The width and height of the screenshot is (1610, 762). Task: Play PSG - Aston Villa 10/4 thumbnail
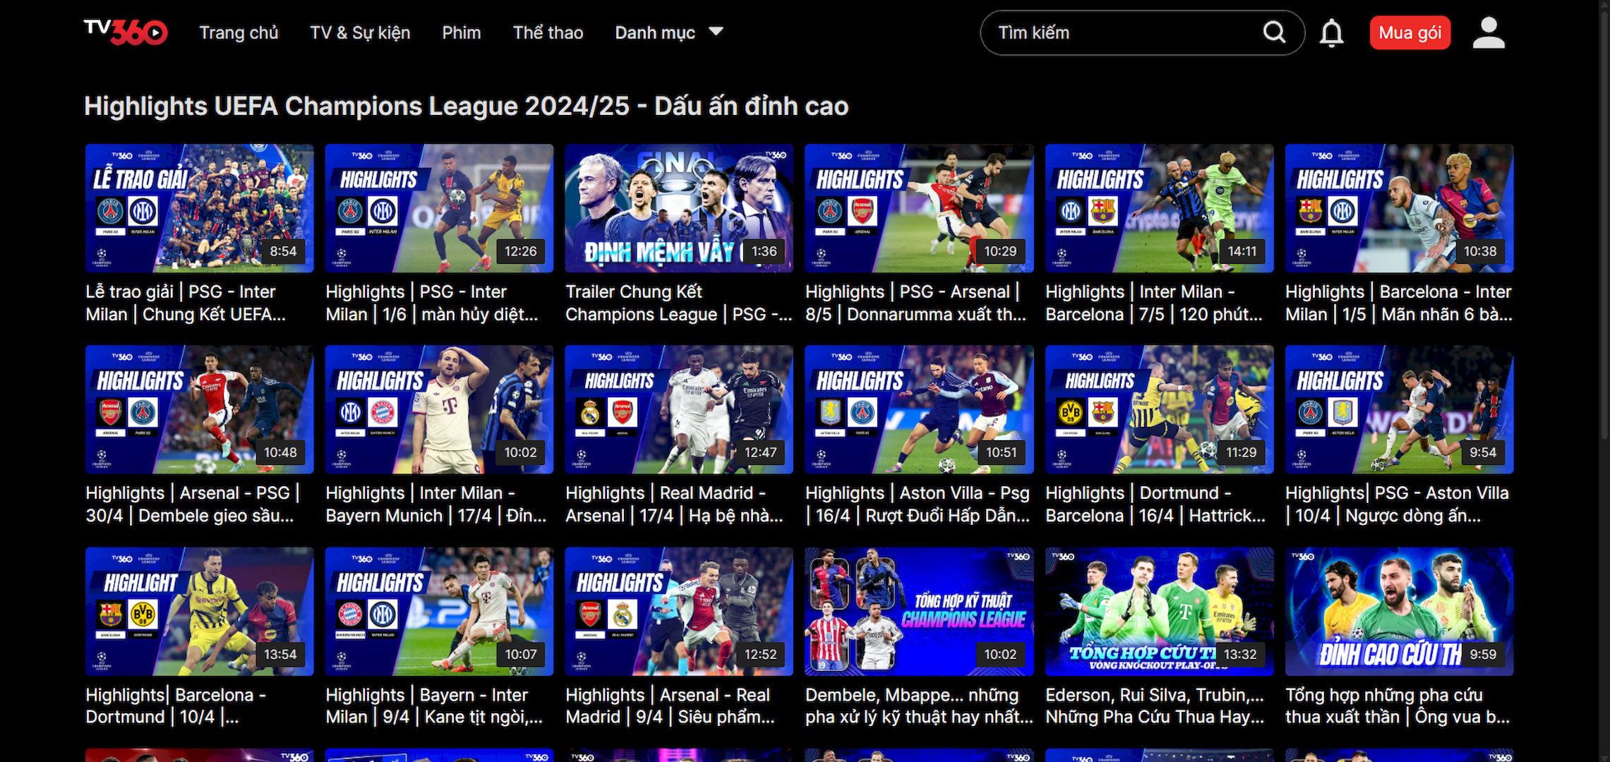[1399, 409]
